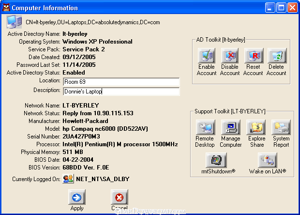The width and height of the screenshot is (300, 215).
Task: Click the Delete Account recycle icon
Action: (x=276, y=56)
